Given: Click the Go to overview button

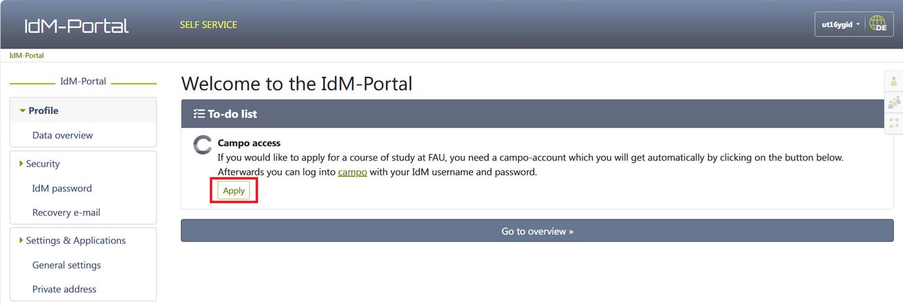Looking at the screenshot, I should point(537,231).
